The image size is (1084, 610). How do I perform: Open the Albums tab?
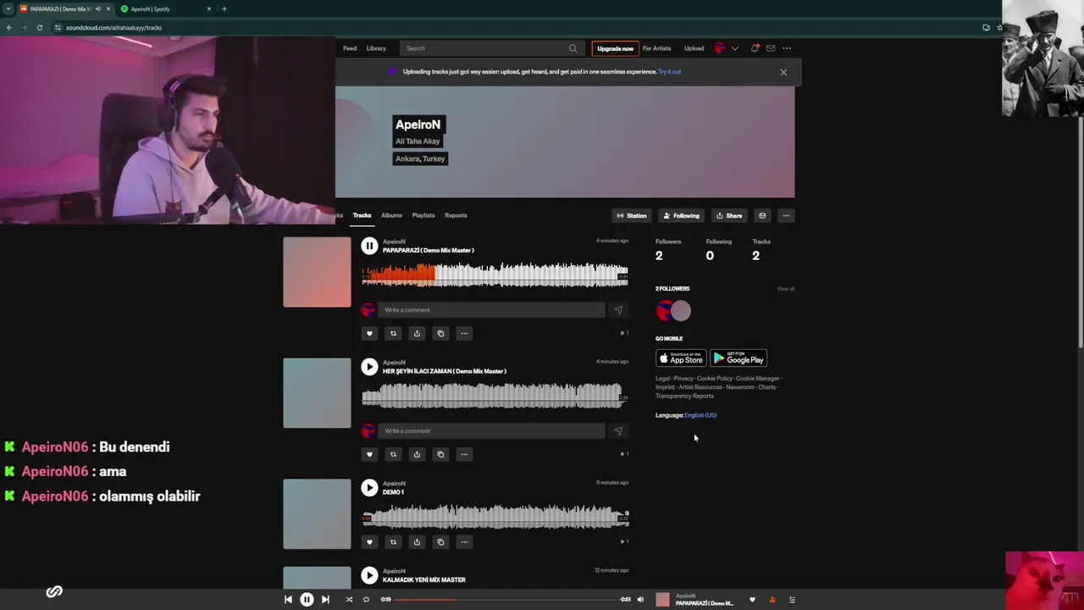[x=391, y=215]
